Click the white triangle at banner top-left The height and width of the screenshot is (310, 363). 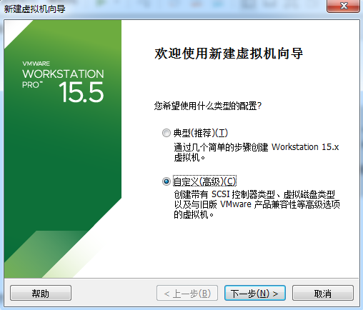14,30
